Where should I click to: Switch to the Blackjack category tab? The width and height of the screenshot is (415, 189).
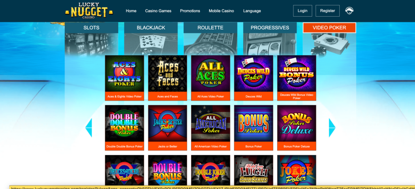pyautogui.click(x=151, y=28)
